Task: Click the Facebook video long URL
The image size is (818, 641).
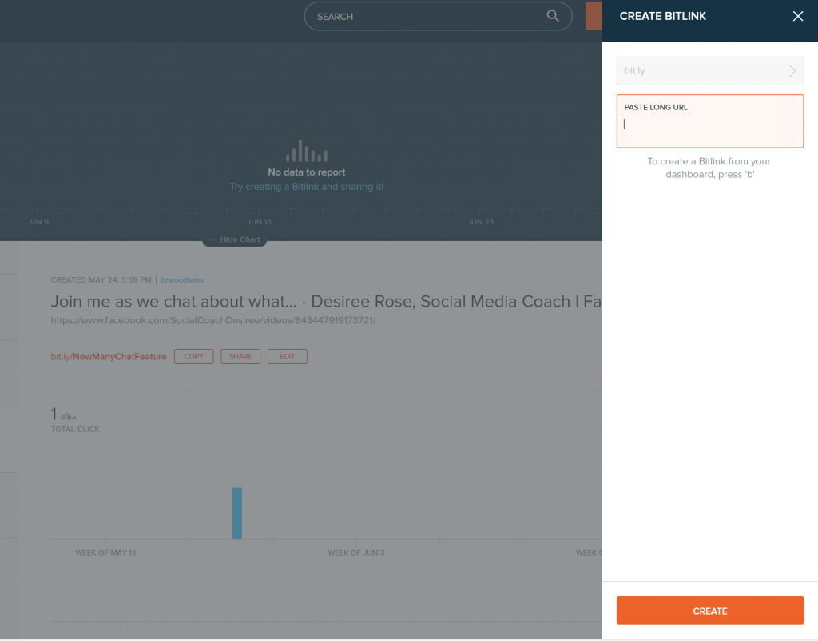Action: [x=212, y=321]
